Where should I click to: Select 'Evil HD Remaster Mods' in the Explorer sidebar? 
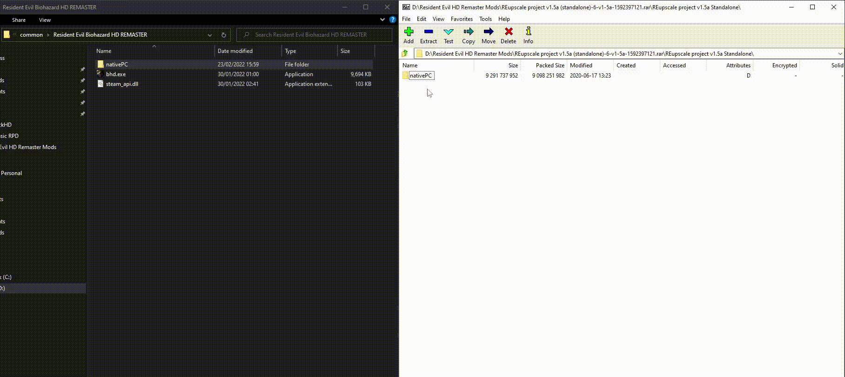coord(28,147)
